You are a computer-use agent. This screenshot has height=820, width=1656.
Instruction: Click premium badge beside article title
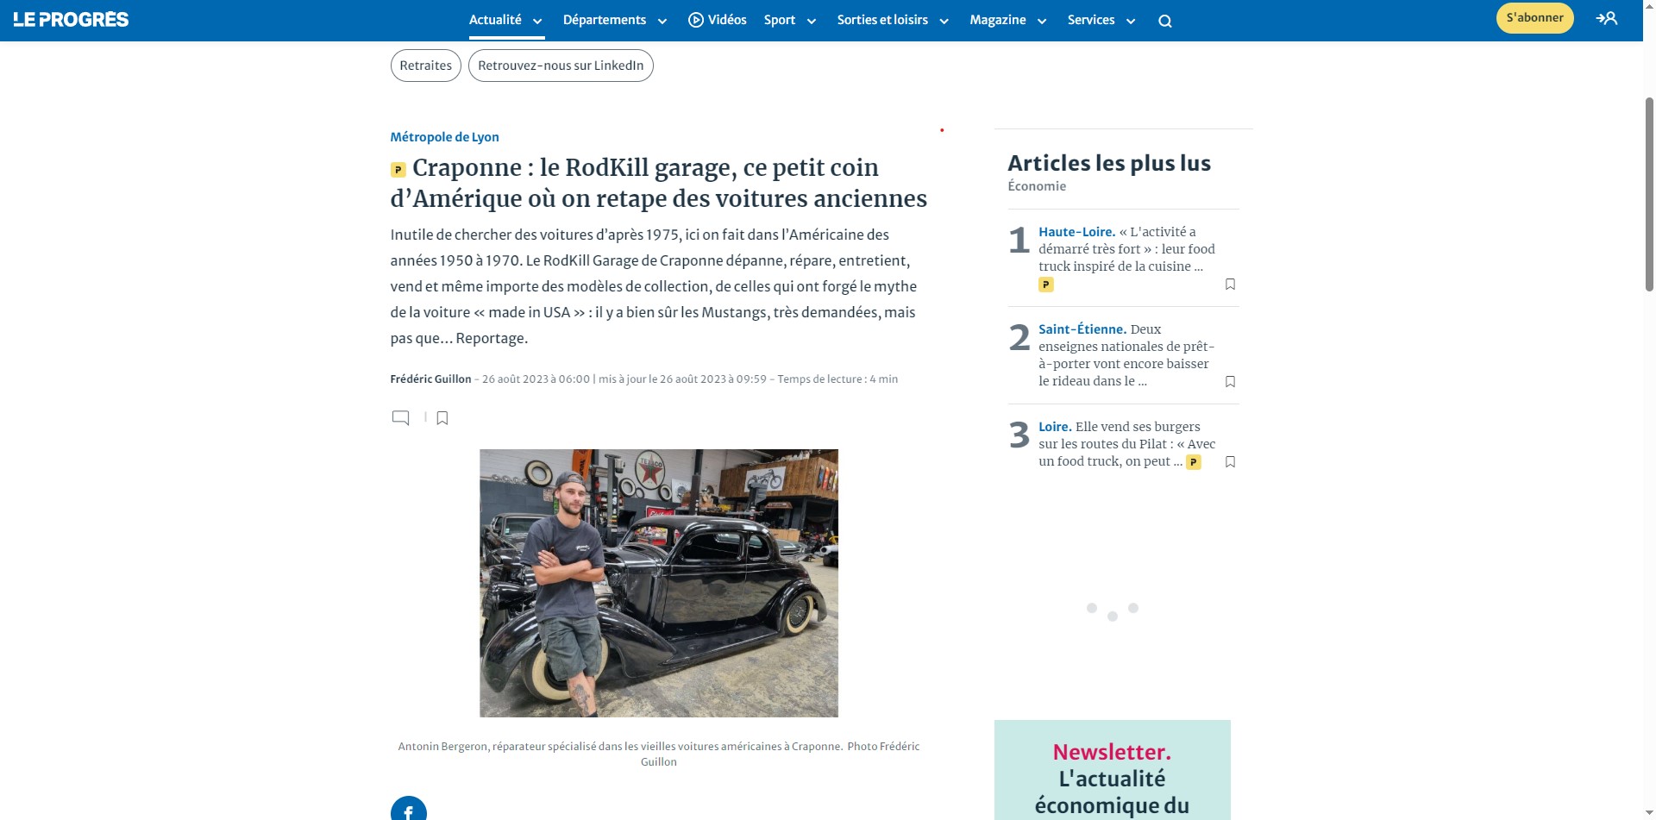(398, 170)
